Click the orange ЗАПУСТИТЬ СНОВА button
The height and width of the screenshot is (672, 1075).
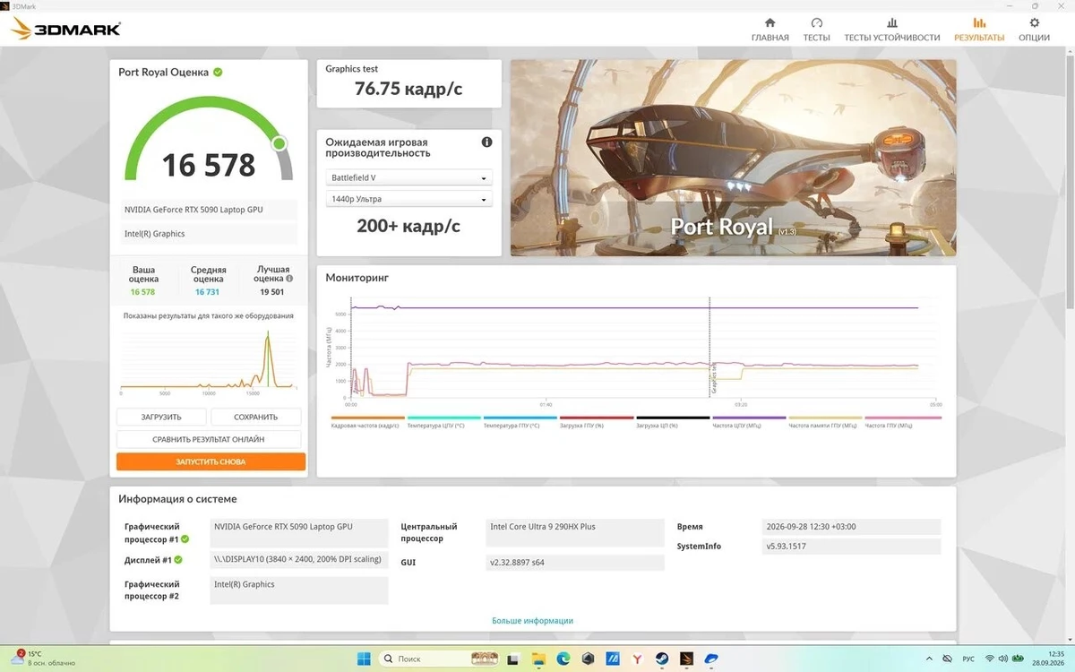[x=211, y=461]
